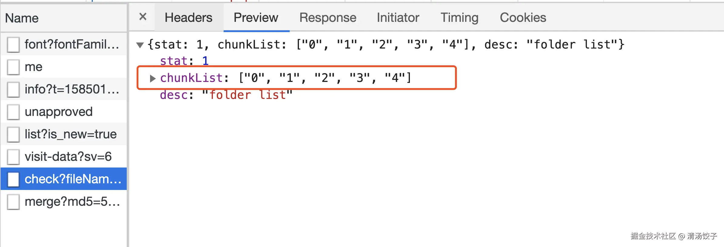
Task: Open the Cookies tab
Action: [523, 18]
